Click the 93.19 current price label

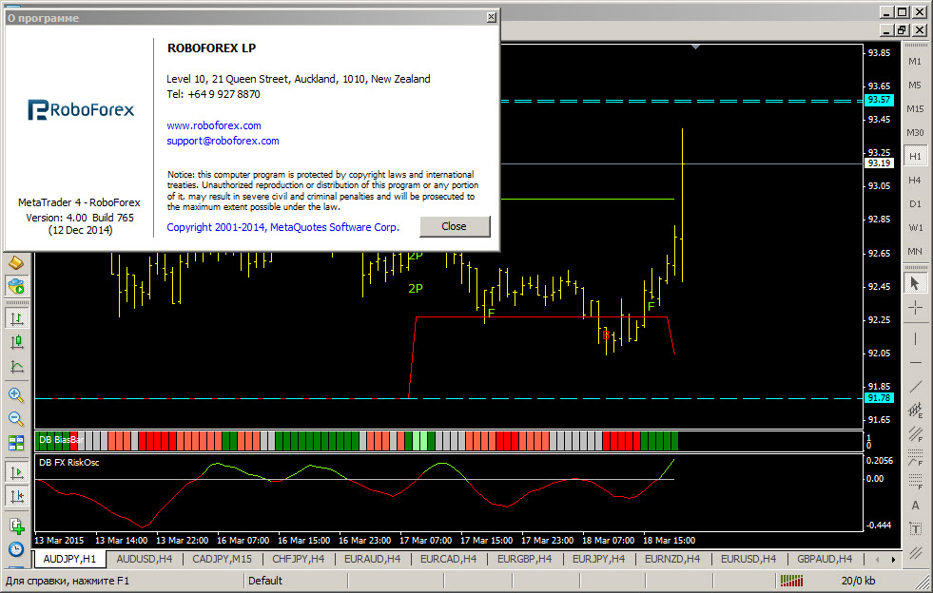point(879,163)
